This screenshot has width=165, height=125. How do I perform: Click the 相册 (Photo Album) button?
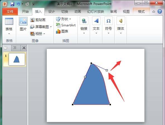(36, 34)
